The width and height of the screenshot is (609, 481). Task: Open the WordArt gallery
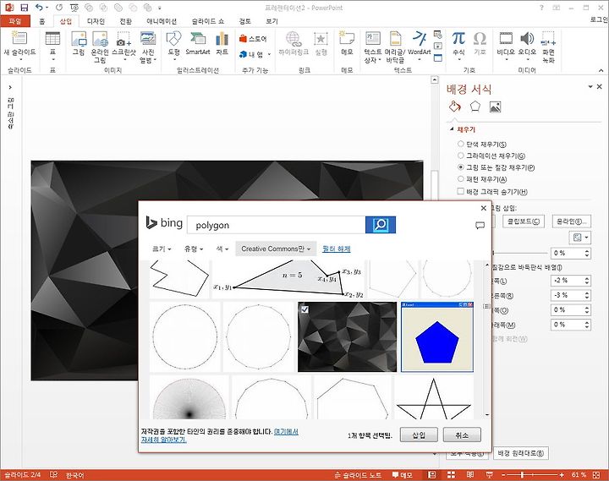tap(420, 46)
